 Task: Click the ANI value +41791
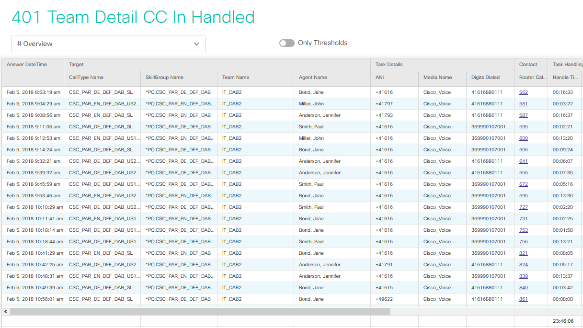(x=384, y=265)
